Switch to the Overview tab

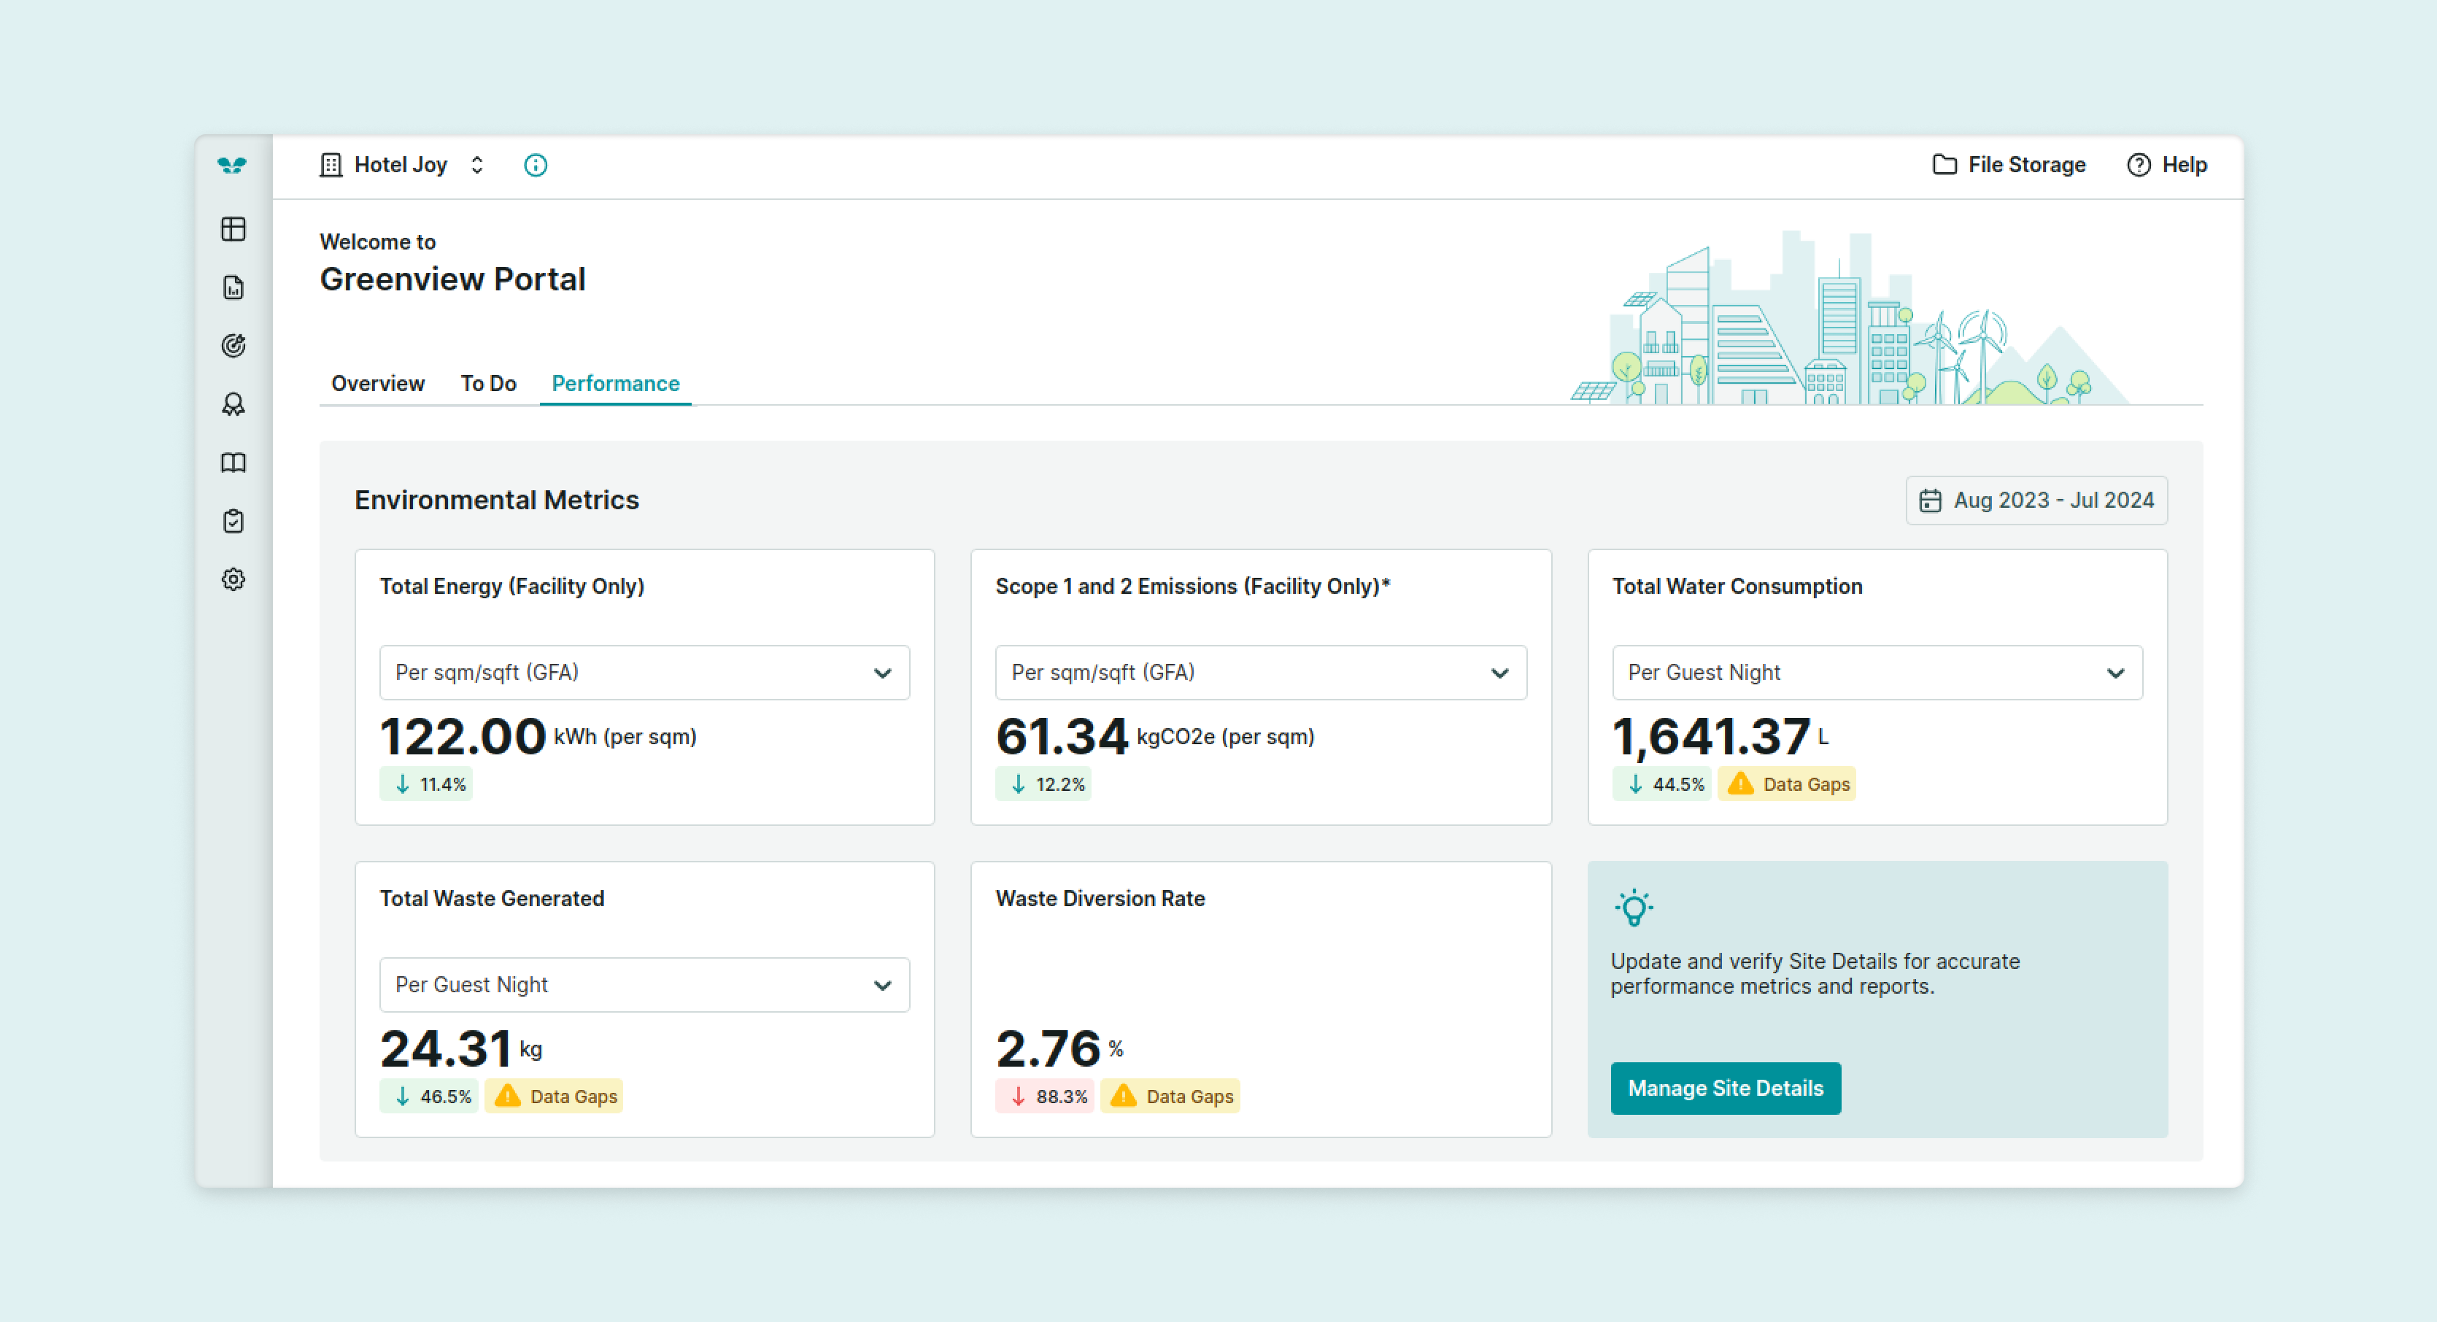click(377, 383)
